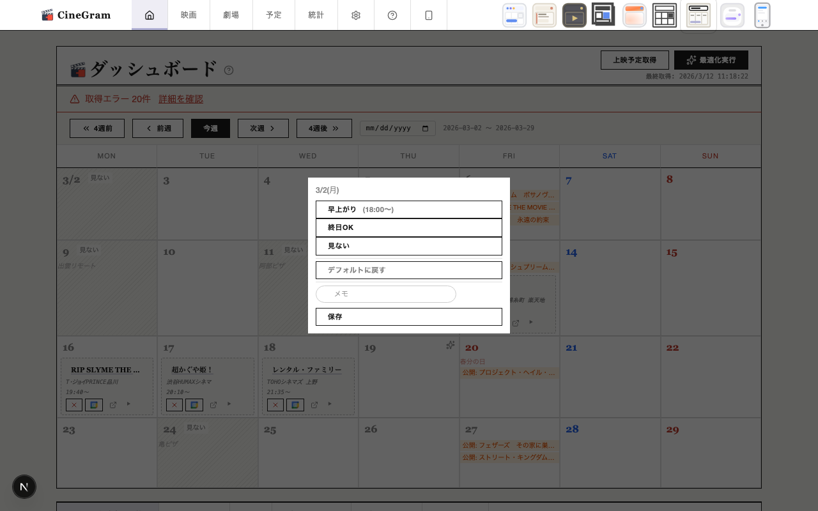The image size is (818, 511).
Task: Pick the orange-header theme icon
Action: tap(634, 15)
